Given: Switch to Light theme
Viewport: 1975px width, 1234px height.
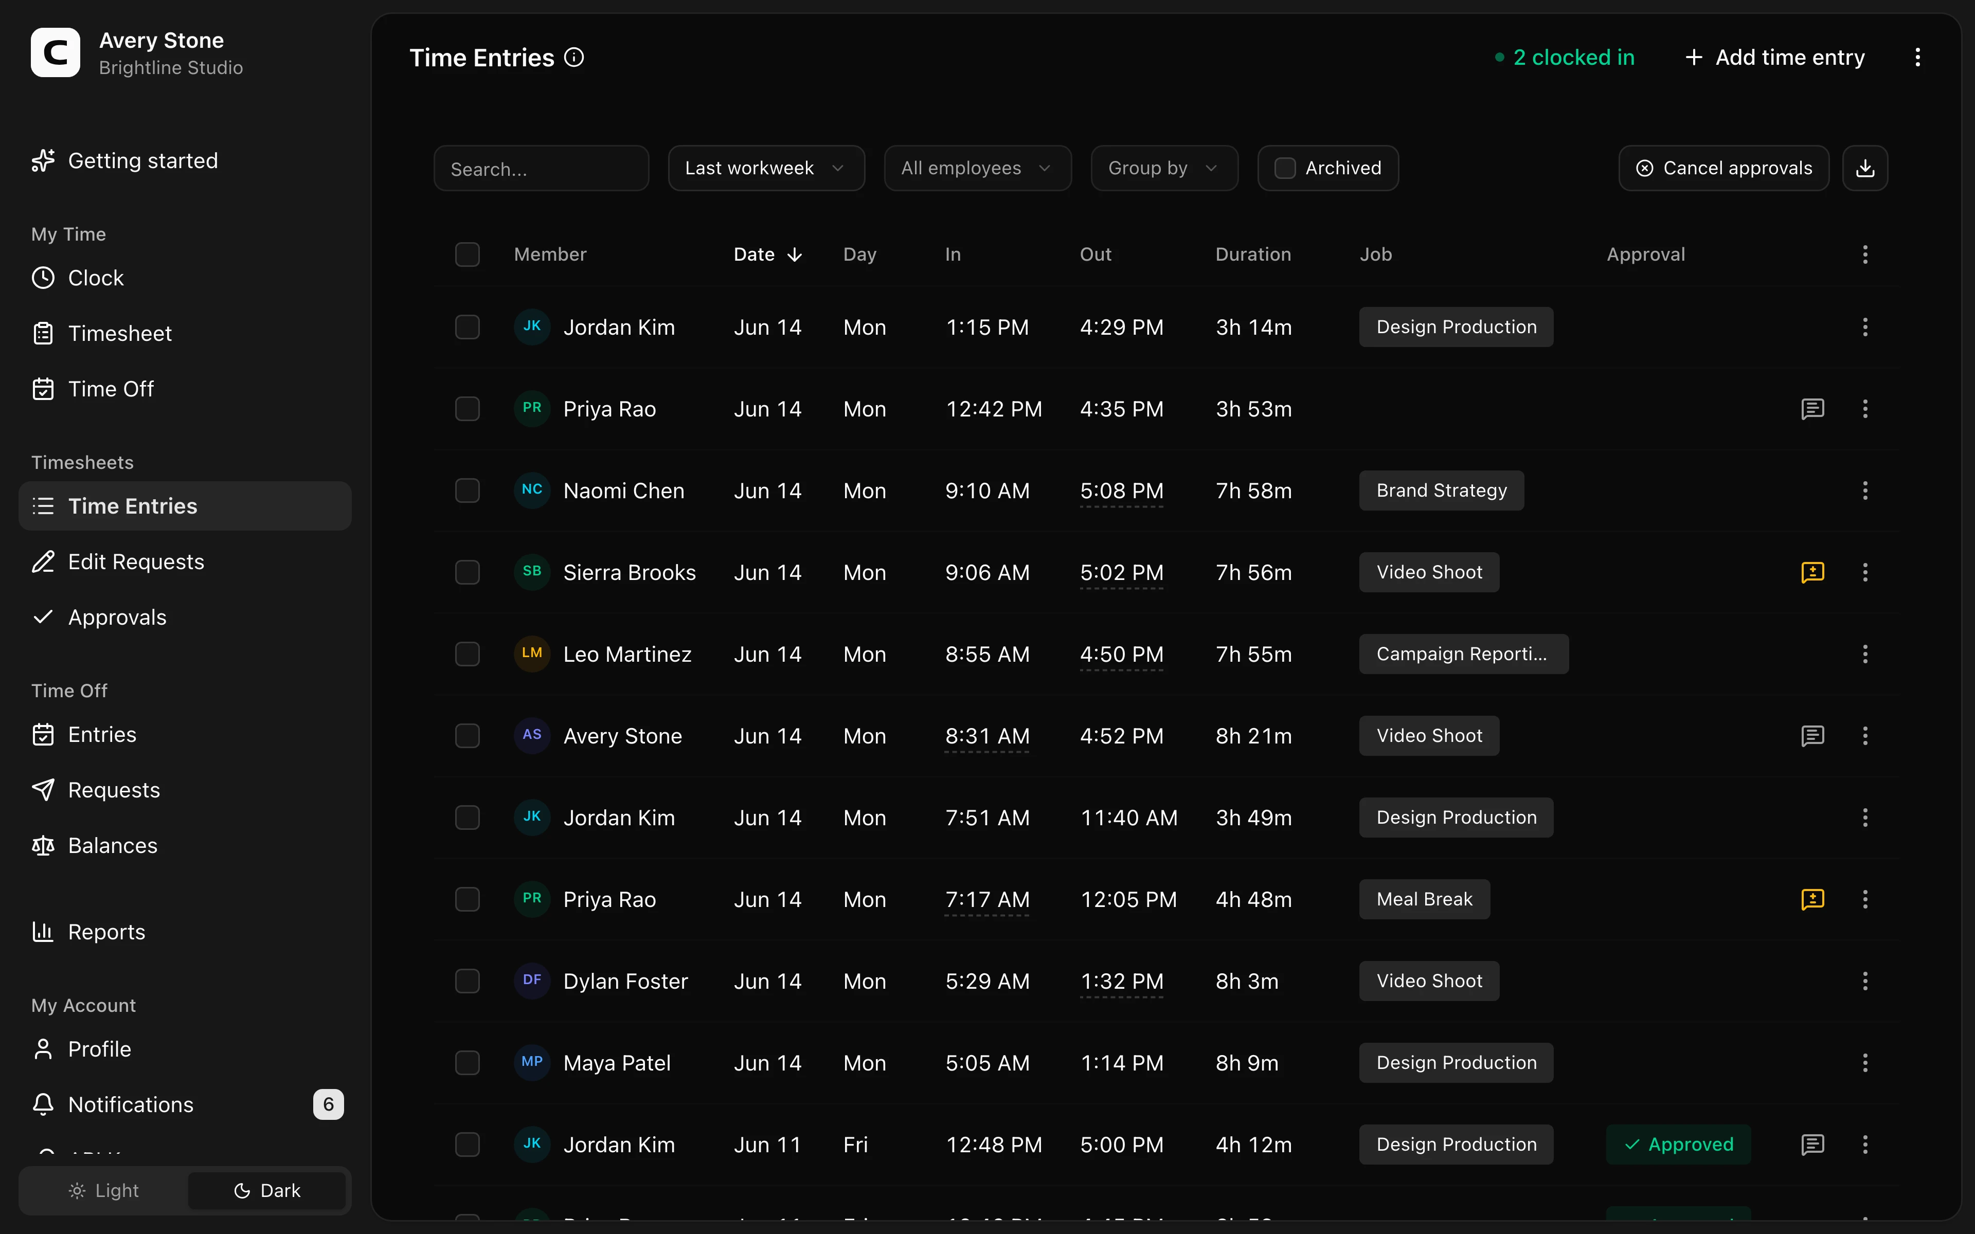Looking at the screenshot, I should click(104, 1191).
